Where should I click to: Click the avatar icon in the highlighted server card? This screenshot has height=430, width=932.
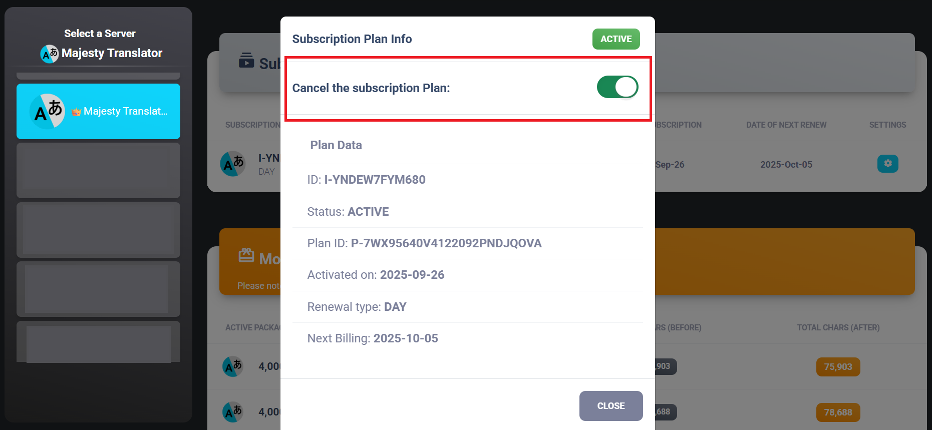tap(48, 111)
